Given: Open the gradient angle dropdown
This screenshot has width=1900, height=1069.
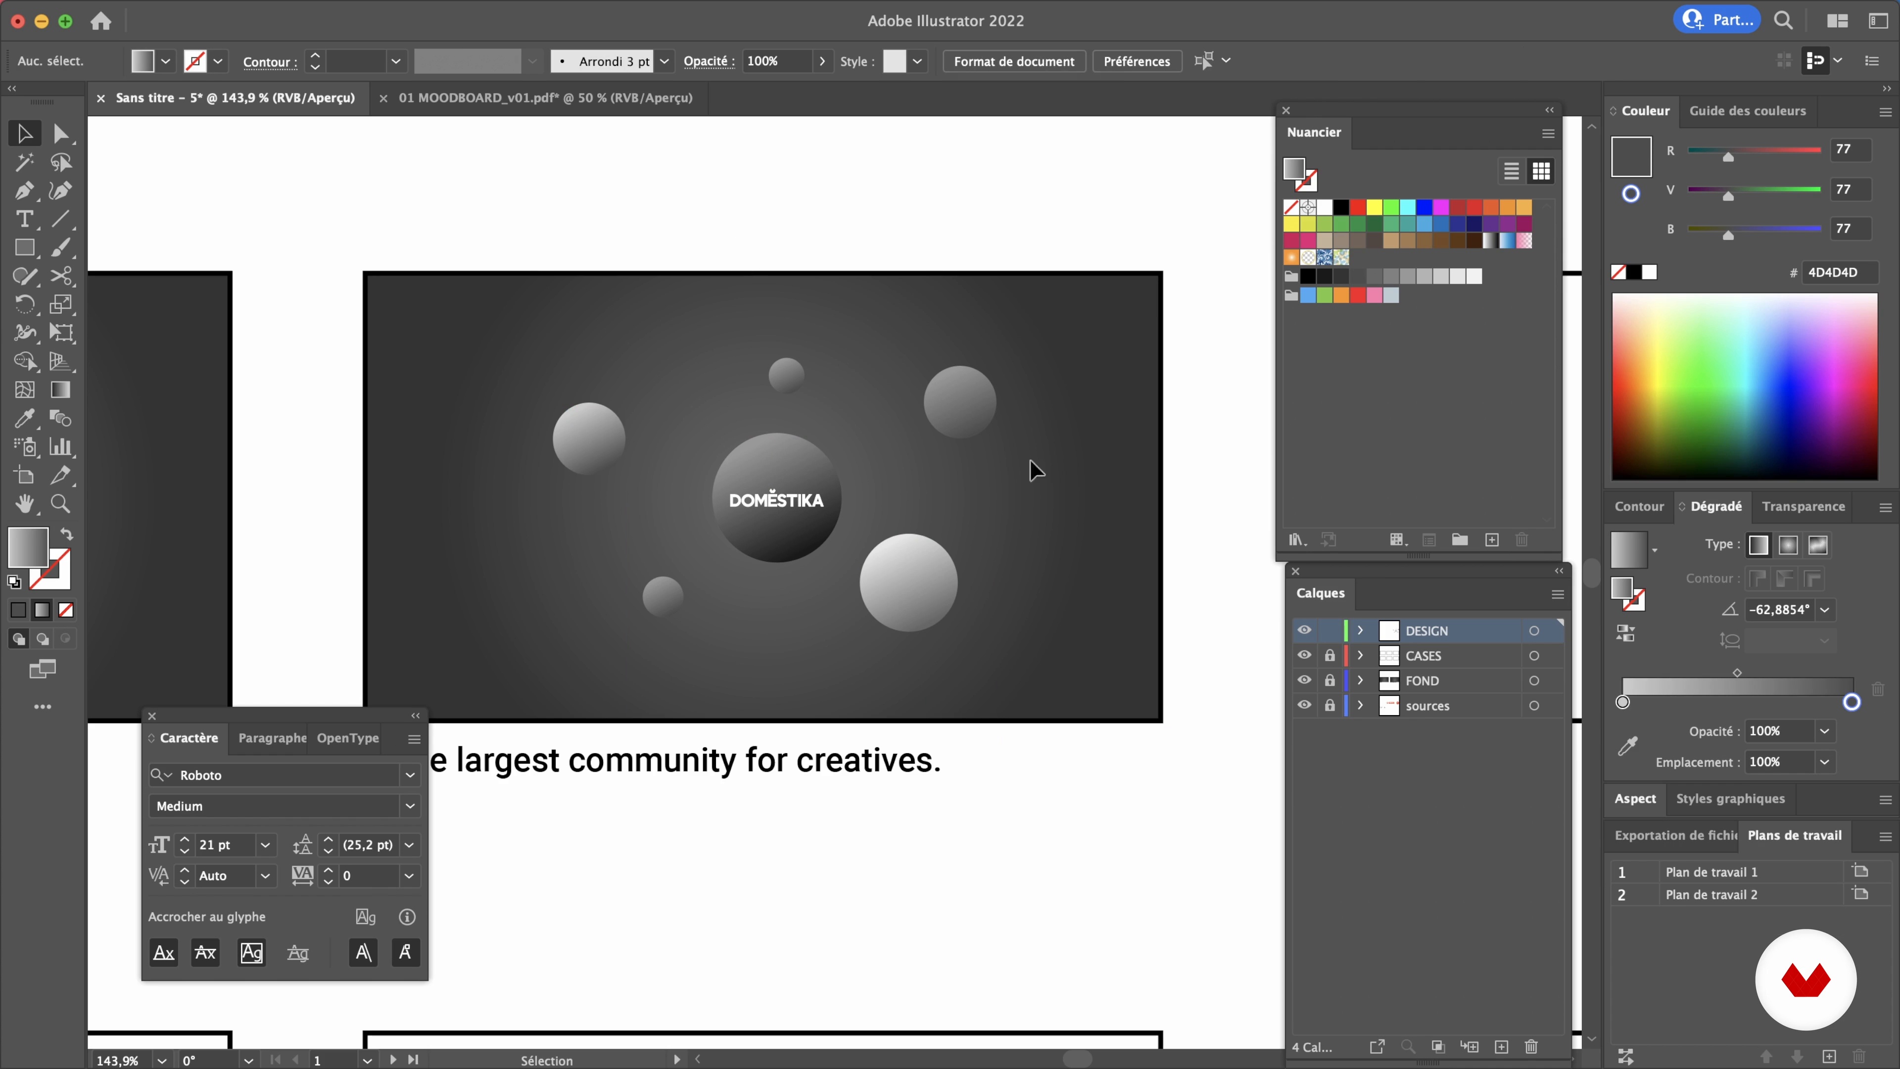Looking at the screenshot, I should (x=1825, y=610).
